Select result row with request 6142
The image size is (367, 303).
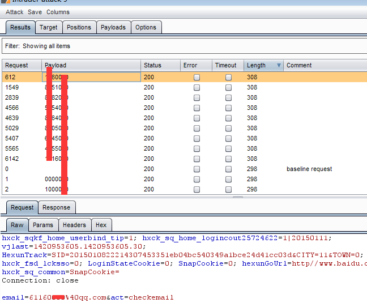pyautogui.click(x=185, y=159)
